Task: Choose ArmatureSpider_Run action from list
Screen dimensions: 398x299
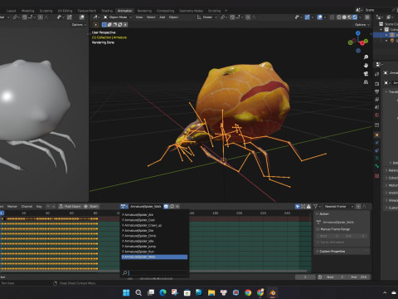Action: 154,252
